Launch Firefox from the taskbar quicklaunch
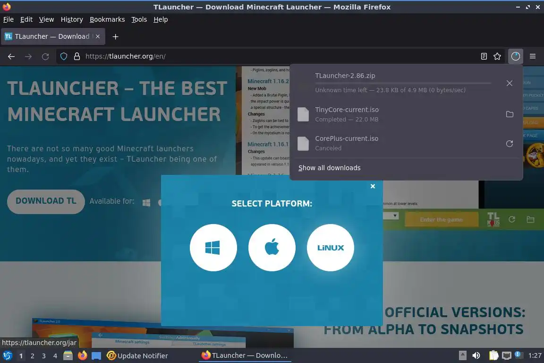This screenshot has width=544, height=363. click(82, 355)
